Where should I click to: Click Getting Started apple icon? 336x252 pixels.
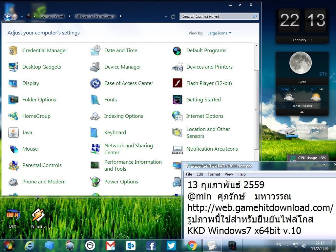coord(178,100)
